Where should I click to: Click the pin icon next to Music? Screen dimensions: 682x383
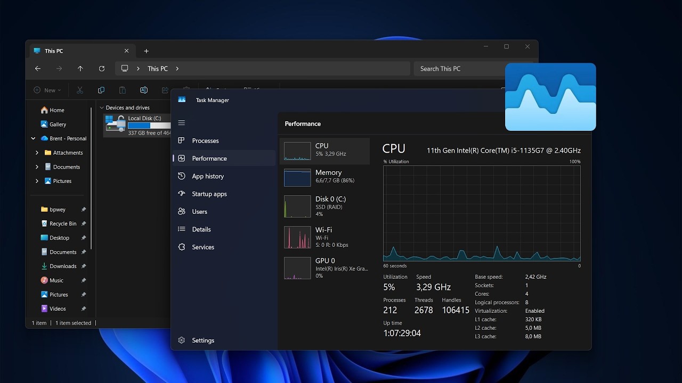click(84, 280)
